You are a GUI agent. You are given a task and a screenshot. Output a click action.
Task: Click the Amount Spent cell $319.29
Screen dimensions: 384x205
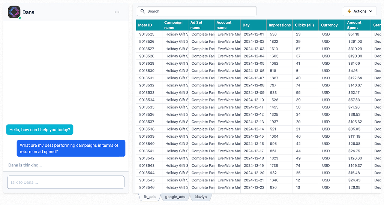tap(358, 49)
